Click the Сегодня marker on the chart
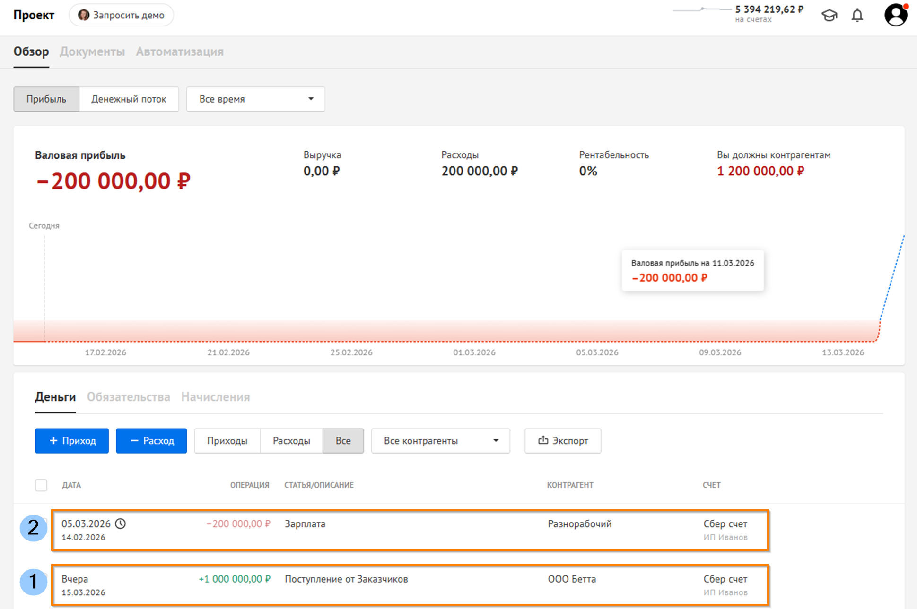The image size is (917, 609). coord(44,226)
